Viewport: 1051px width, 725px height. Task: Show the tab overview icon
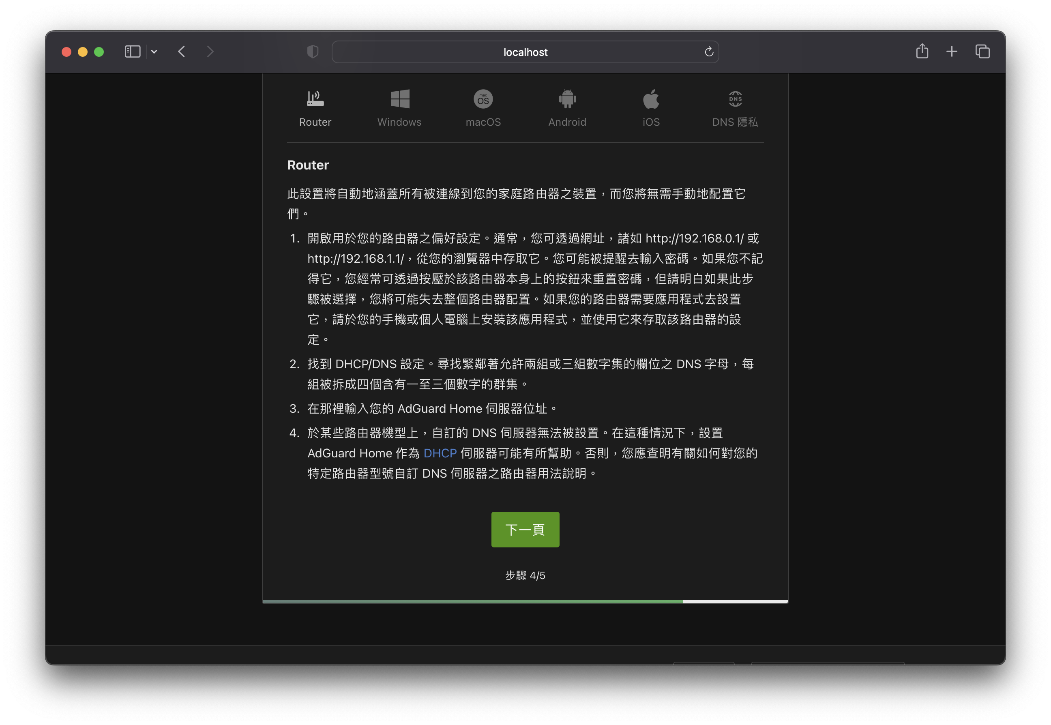click(982, 52)
